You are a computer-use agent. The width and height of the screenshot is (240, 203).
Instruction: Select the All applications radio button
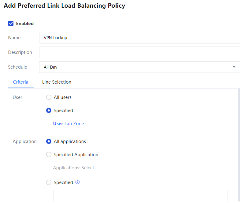click(x=49, y=141)
